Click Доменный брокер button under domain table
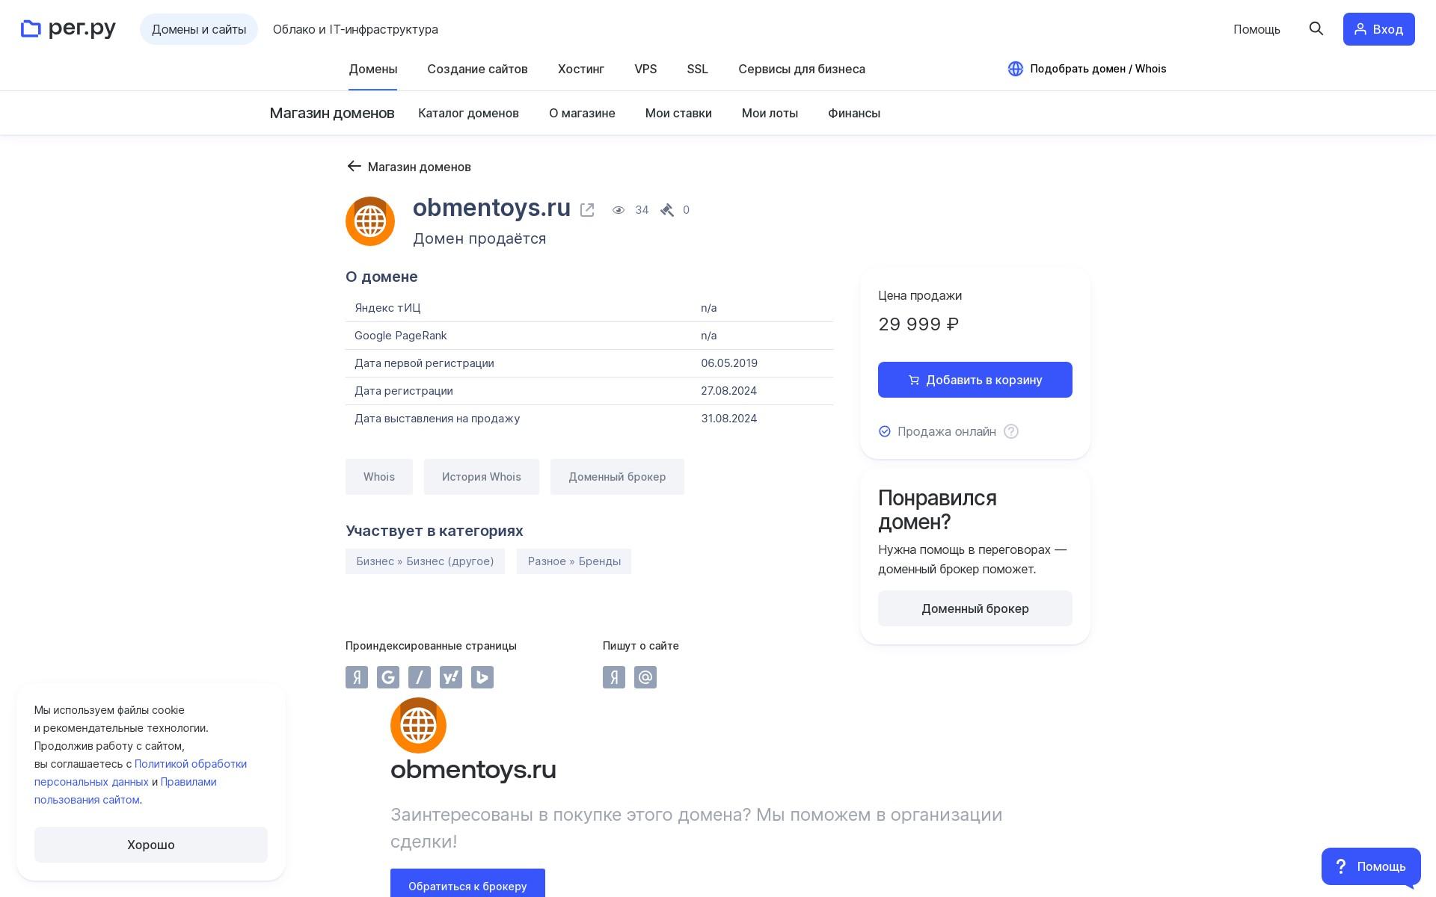 coord(617,477)
